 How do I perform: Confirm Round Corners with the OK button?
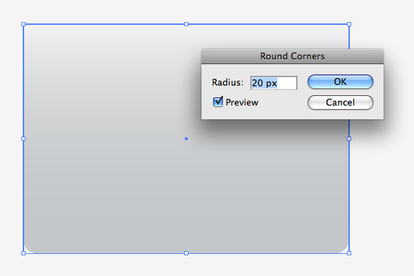pos(340,81)
